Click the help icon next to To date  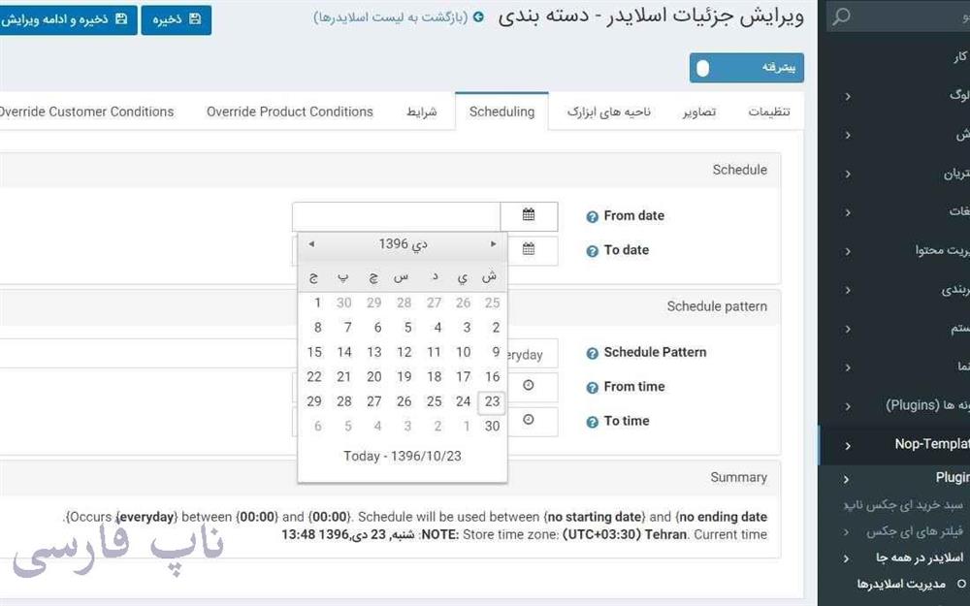[591, 249]
